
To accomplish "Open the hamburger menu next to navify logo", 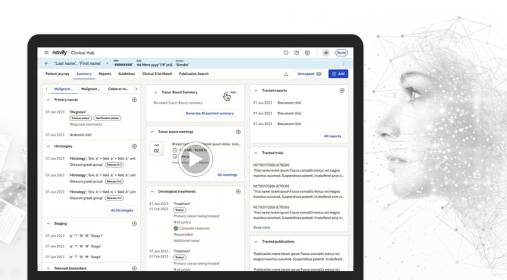I will 46,53.
